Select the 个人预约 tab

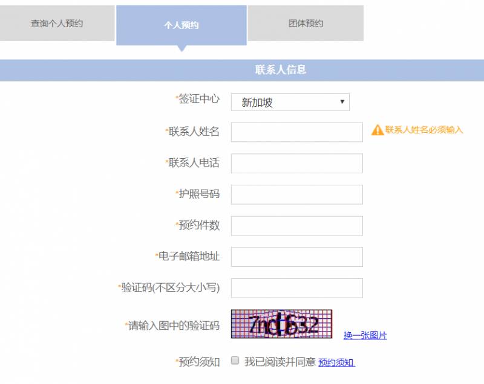pos(181,25)
